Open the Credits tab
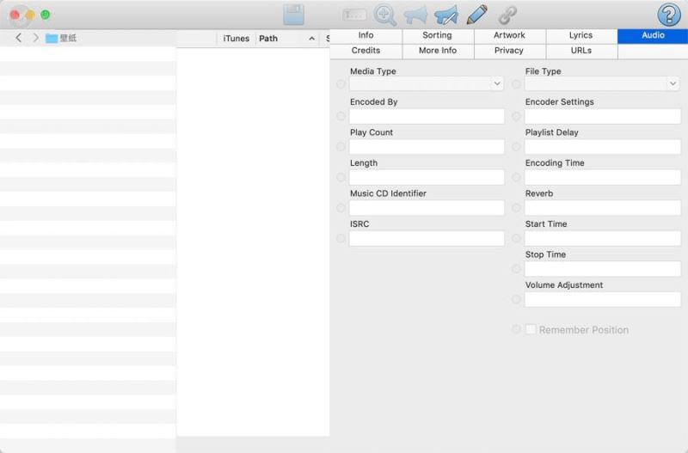 [x=365, y=51]
